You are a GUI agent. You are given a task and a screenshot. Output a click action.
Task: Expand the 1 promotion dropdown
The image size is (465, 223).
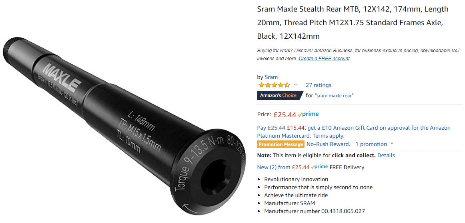[374, 144]
